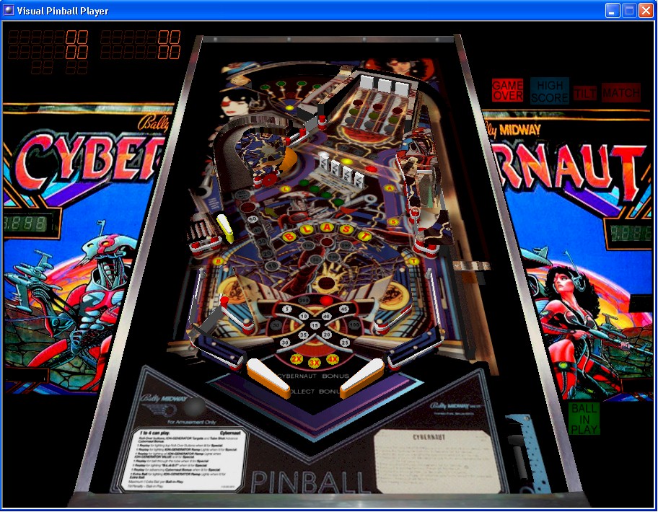Click the 25 bonus value light
The height and width of the screenshot is (512, 658).
click(345, 343)
